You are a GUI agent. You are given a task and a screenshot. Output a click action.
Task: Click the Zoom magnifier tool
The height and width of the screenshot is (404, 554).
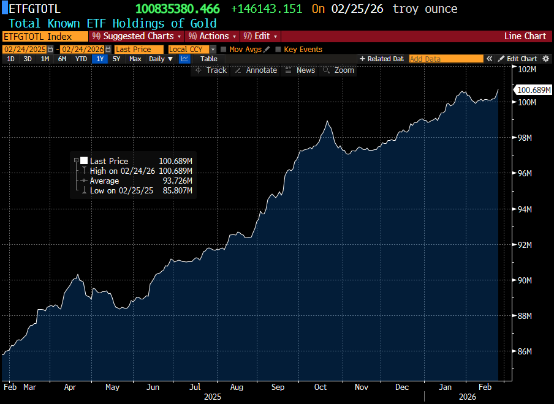click(338, 70)
